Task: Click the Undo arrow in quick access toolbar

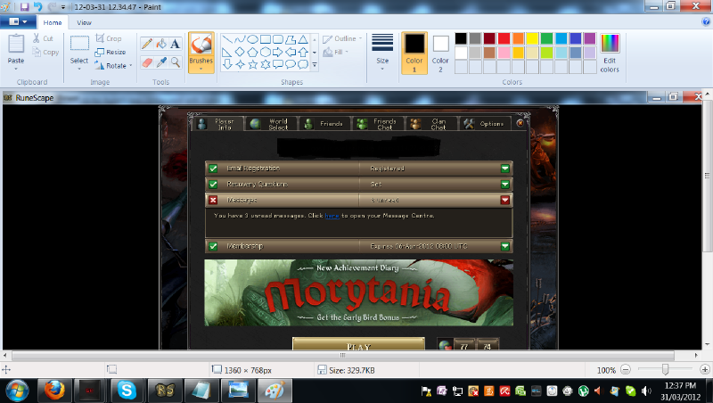Action: click(38, 7)
